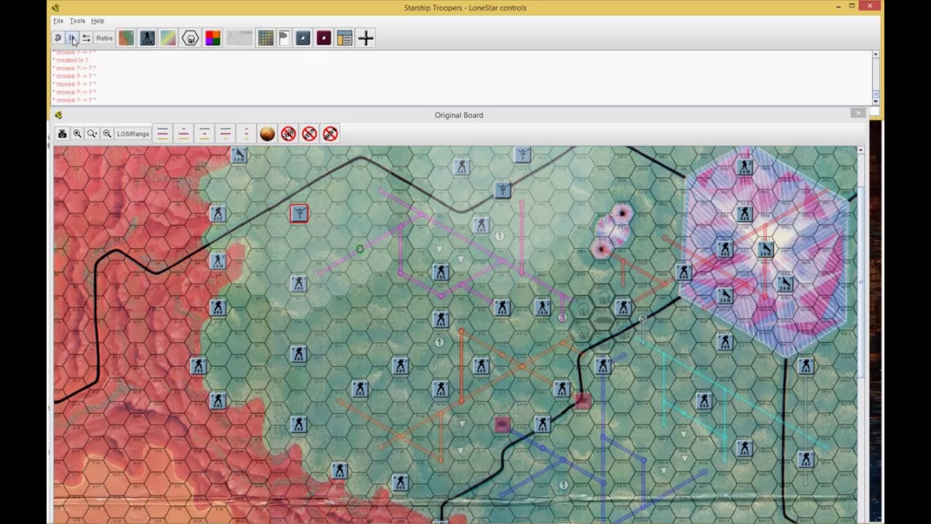Select the red-outlined unit counter on map
The width and height of the screenshot is (931, 524).
pyautogui.click(x=299, y=213)
